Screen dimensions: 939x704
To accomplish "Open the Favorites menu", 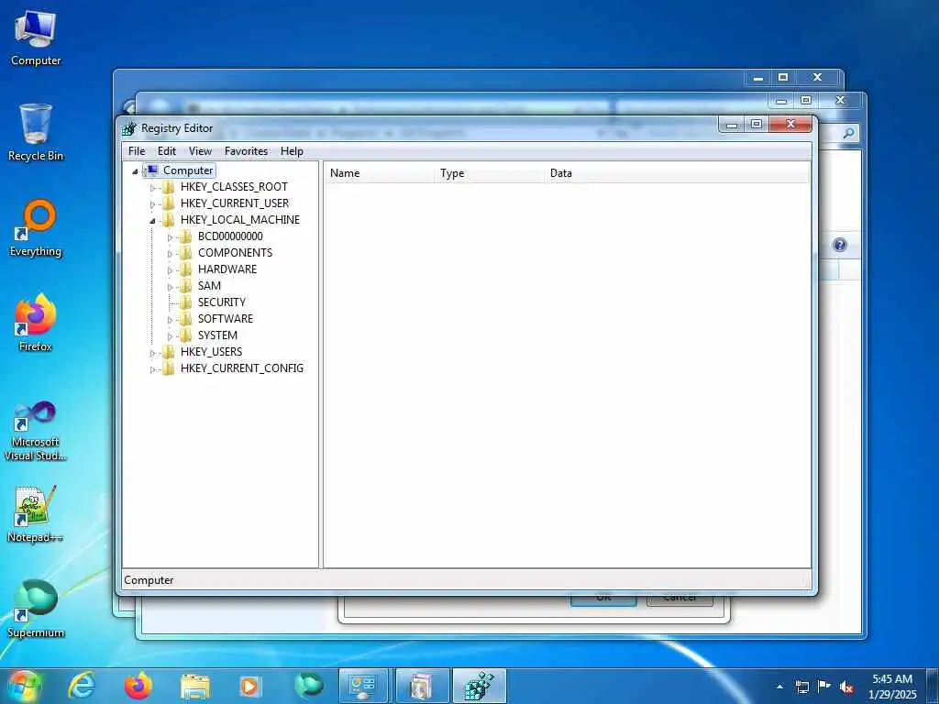I will click(x=246, y=151).
